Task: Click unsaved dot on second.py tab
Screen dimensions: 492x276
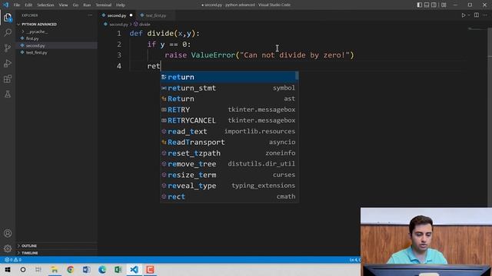Action: point(131,15)
